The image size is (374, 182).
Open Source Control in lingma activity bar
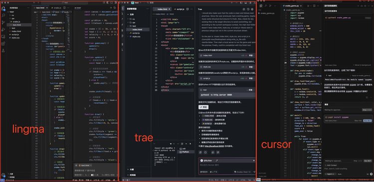3,22
